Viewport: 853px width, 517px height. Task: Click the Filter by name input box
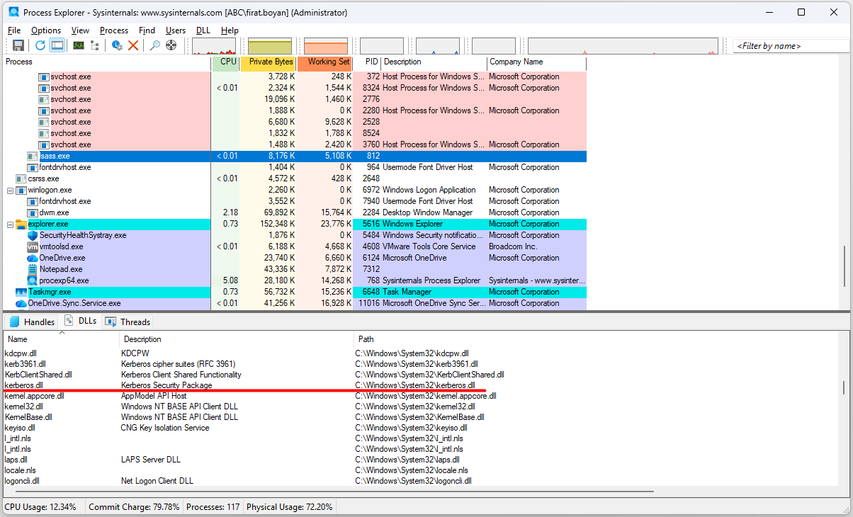791,46
